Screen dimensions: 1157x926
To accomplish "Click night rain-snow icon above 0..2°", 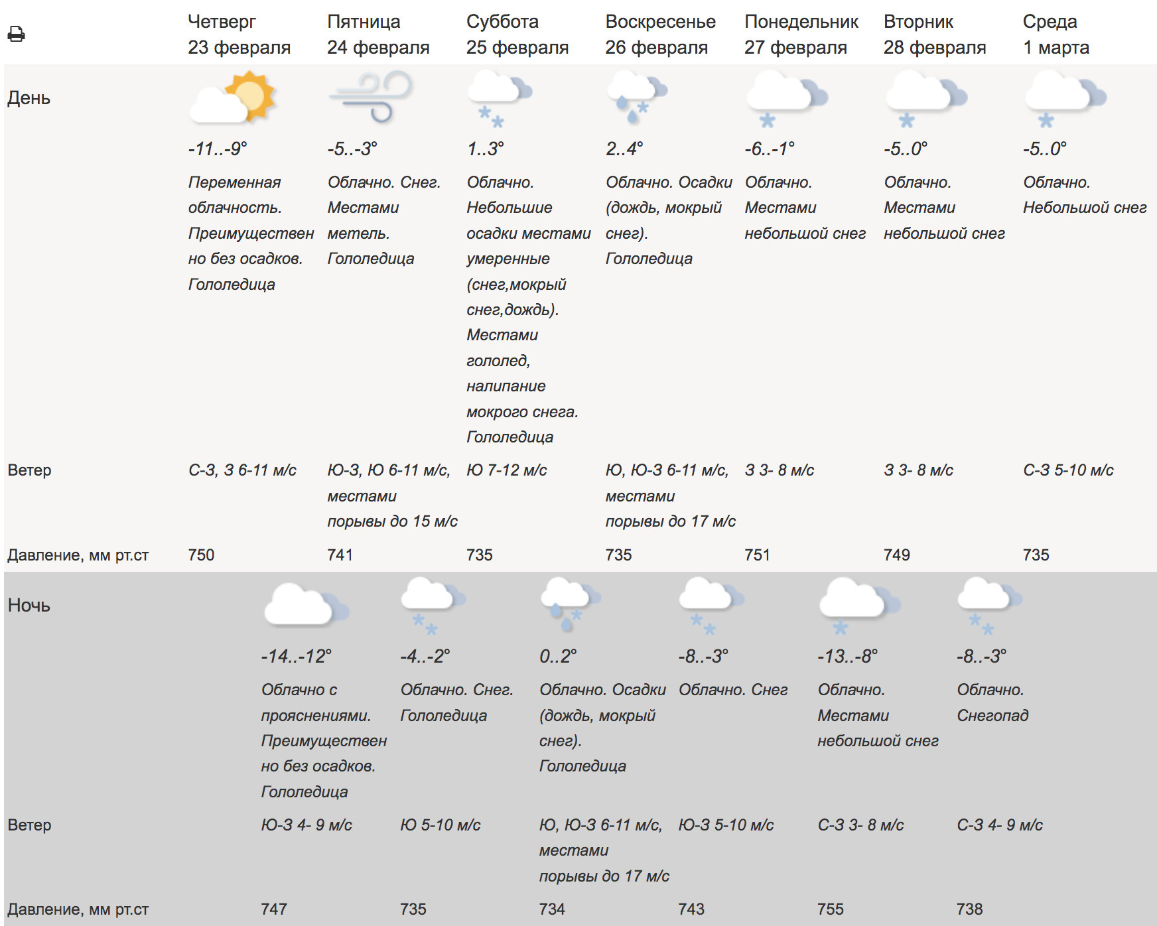I will point(571,604).
